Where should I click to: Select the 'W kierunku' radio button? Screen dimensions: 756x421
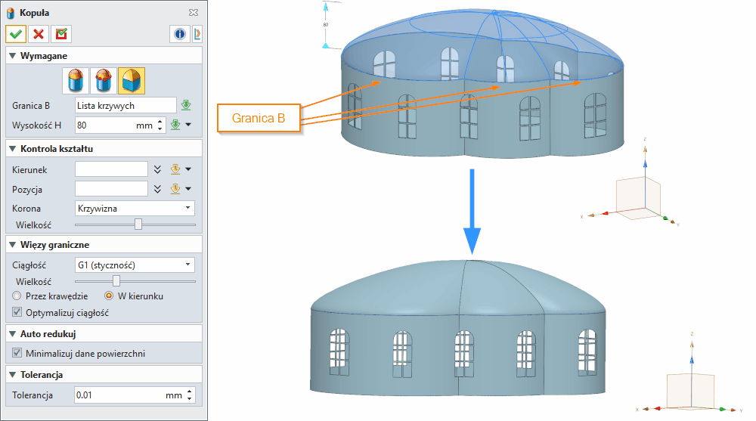pyautogui.click(x=110, y=296)
